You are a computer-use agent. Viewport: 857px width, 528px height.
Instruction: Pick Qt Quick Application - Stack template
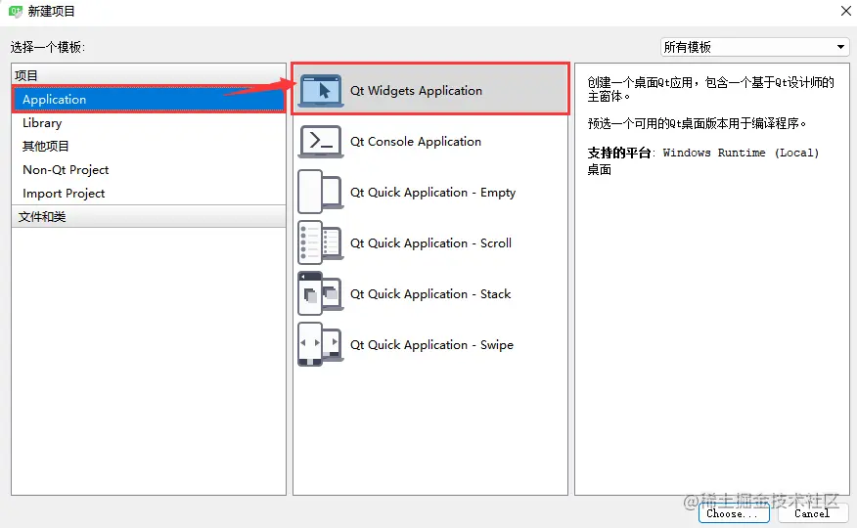pos(430,293)
